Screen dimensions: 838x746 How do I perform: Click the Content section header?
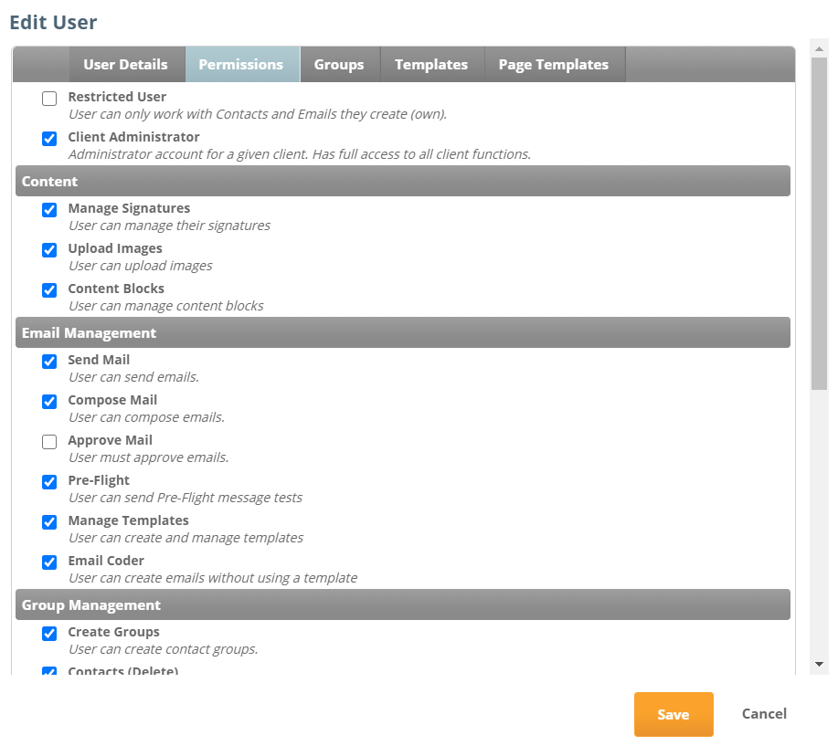(403, 181)
